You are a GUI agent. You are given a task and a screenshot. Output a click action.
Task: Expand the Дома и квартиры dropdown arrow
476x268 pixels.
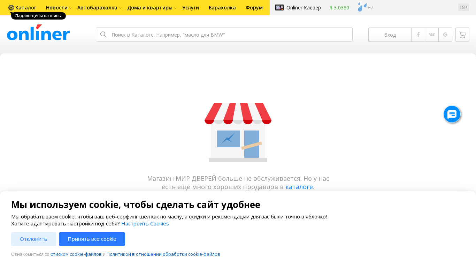(175, 8)
